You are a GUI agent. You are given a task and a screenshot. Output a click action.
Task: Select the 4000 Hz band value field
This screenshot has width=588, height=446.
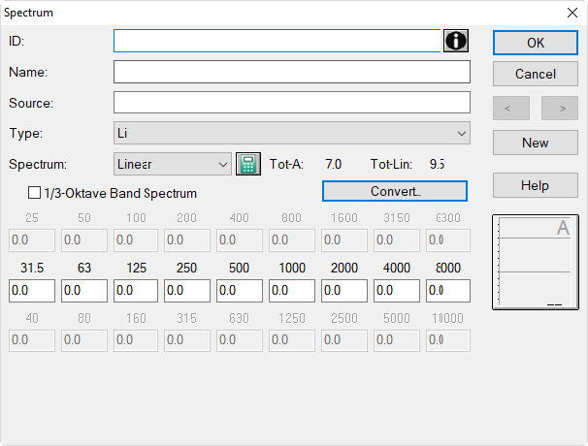click(x=397, y=291)
